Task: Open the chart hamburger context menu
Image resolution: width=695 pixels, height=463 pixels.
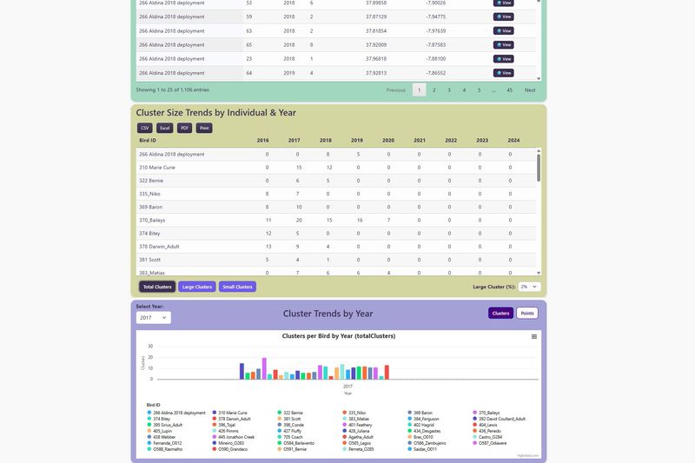Action: 534,336
